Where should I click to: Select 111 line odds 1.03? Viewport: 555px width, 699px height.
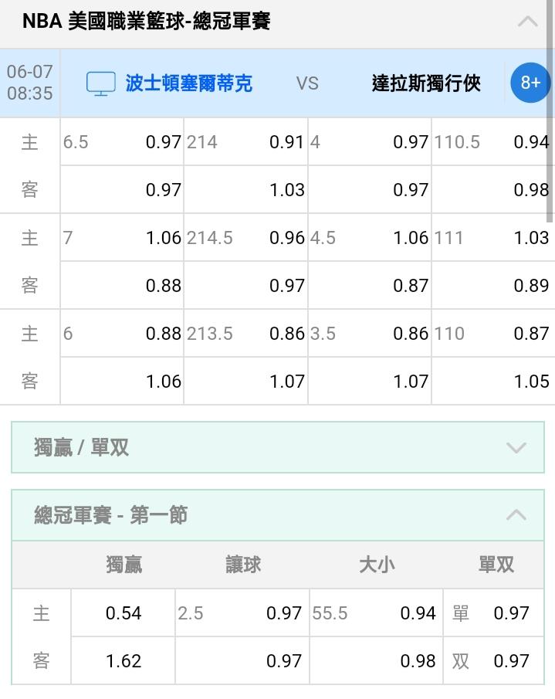493,238
